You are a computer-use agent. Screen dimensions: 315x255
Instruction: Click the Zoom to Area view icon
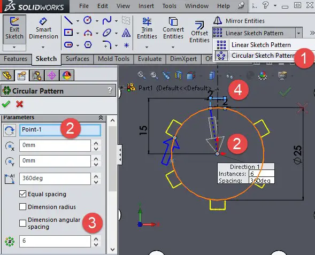click(x=154, y=75)
